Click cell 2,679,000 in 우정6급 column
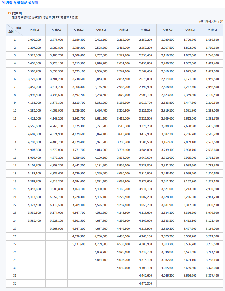Viewport: 225px width, 291px height. pyautogui.click(x=146, y=79)
